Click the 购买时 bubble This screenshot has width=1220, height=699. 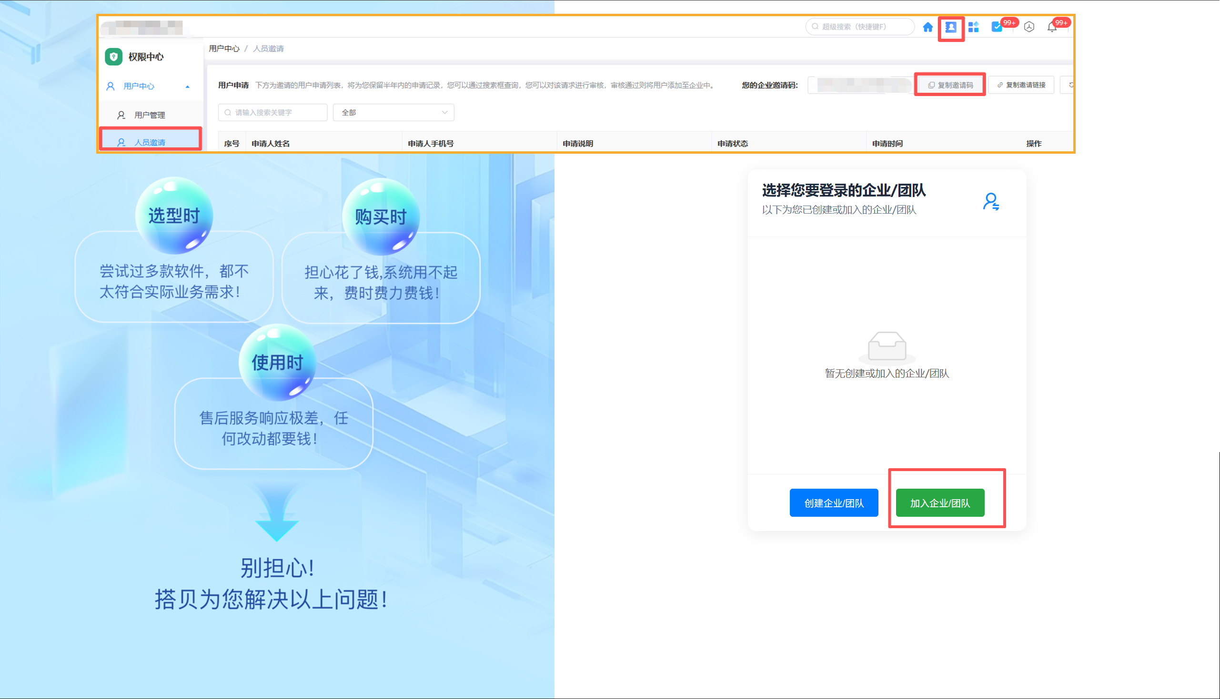coord(381,217)
